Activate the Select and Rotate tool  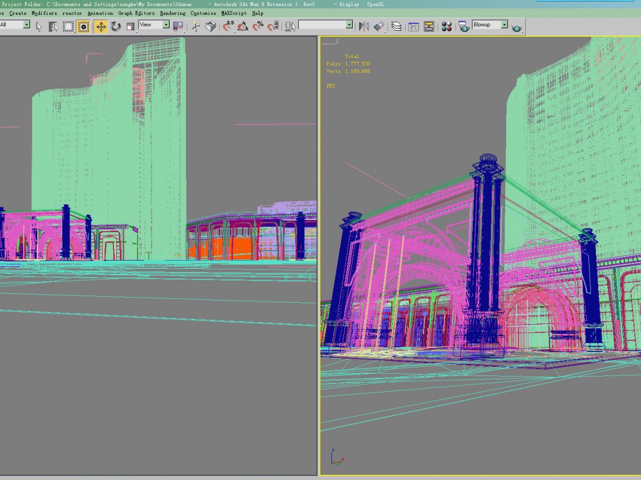[x=115, y=25]
